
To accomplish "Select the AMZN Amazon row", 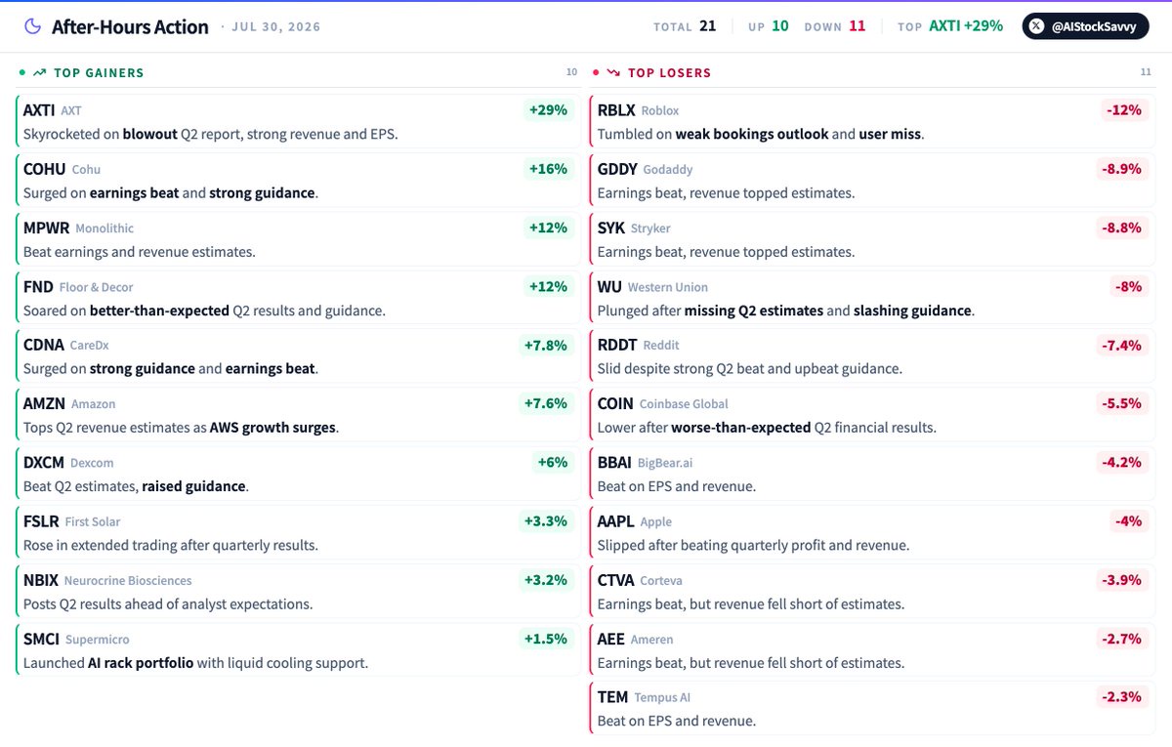I will (x=295, y=415).
